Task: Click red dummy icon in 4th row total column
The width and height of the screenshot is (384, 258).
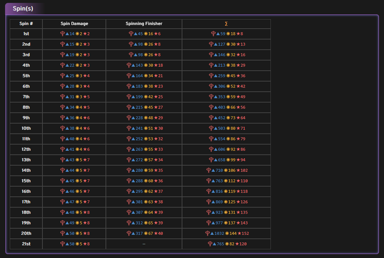Action: point(211,65)
